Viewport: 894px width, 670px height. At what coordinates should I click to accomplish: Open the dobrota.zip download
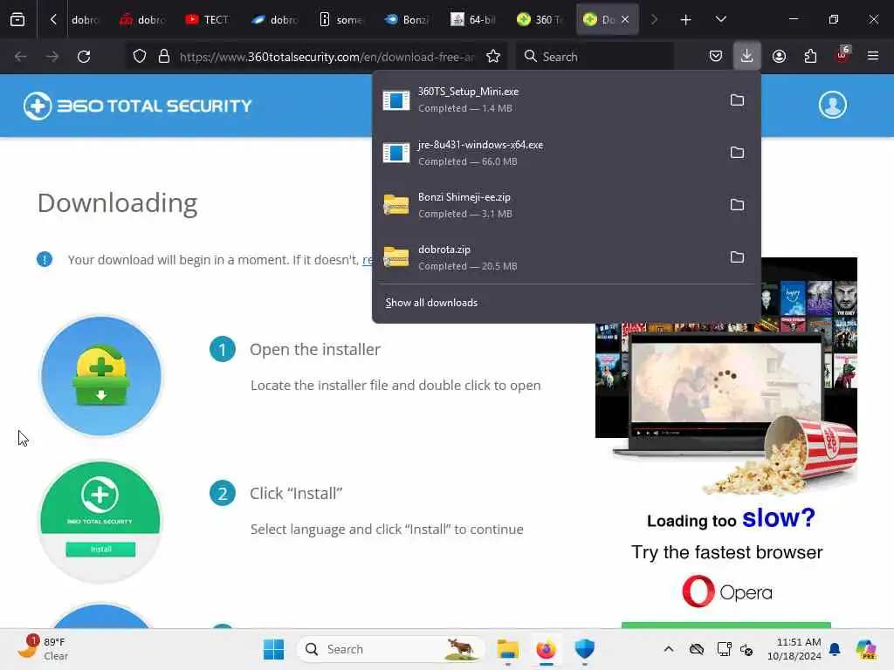click(547, 257)
